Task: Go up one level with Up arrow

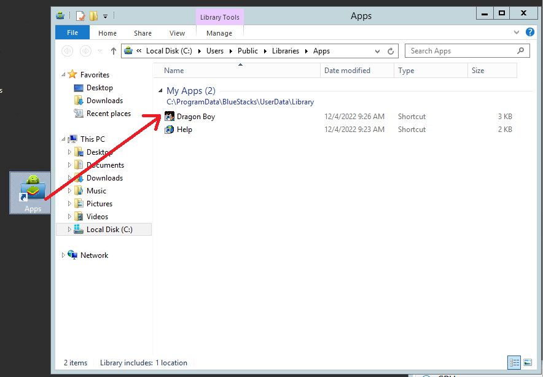Action: point(113,51)
